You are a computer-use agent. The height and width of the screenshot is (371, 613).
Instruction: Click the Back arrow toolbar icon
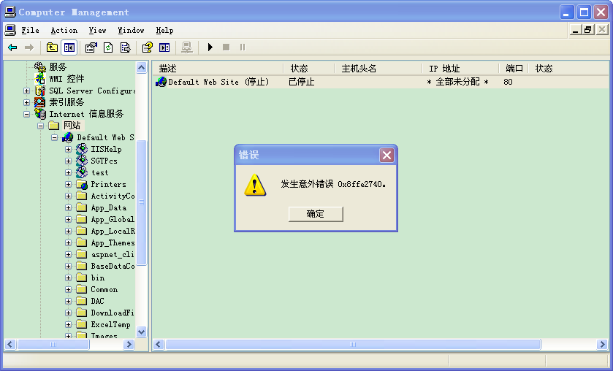[12, 47]
